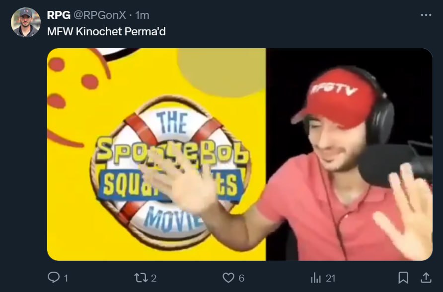This screenshot has height=292, width=443.
Task: Click the view count number 21
Action: 331,279
